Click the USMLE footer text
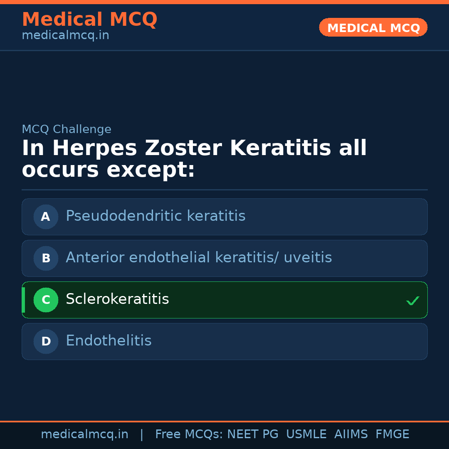Image resolution: width=449 pixels, height=449 pixels. (x=306, y=434)
